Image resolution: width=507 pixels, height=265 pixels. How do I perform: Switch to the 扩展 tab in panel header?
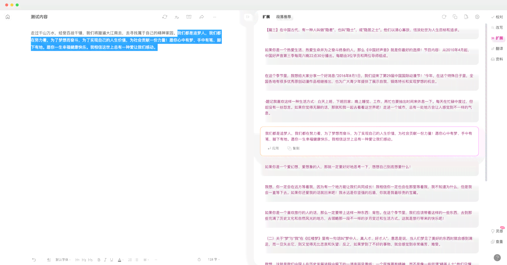click(266, 17)
